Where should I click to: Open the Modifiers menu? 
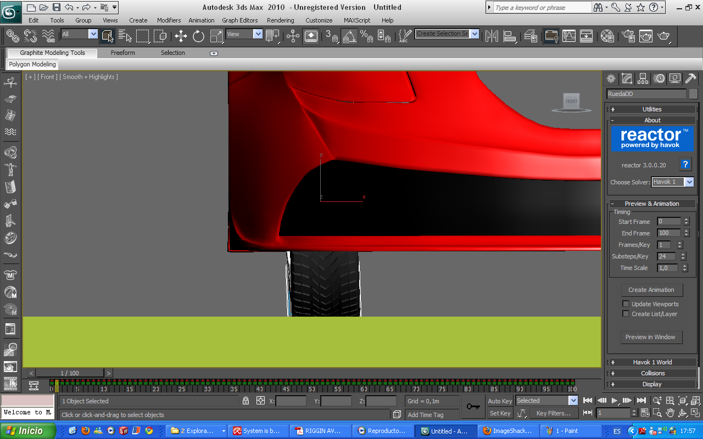pyautogui.click(x=169, y=20)
